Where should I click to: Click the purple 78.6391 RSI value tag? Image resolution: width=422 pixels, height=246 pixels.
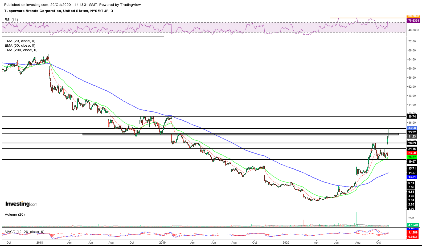tap(413, 21)
